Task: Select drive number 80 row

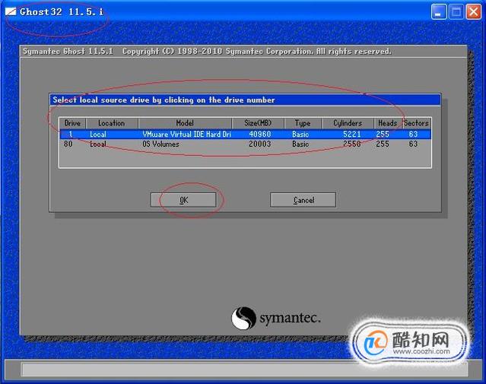Action: 245,144
